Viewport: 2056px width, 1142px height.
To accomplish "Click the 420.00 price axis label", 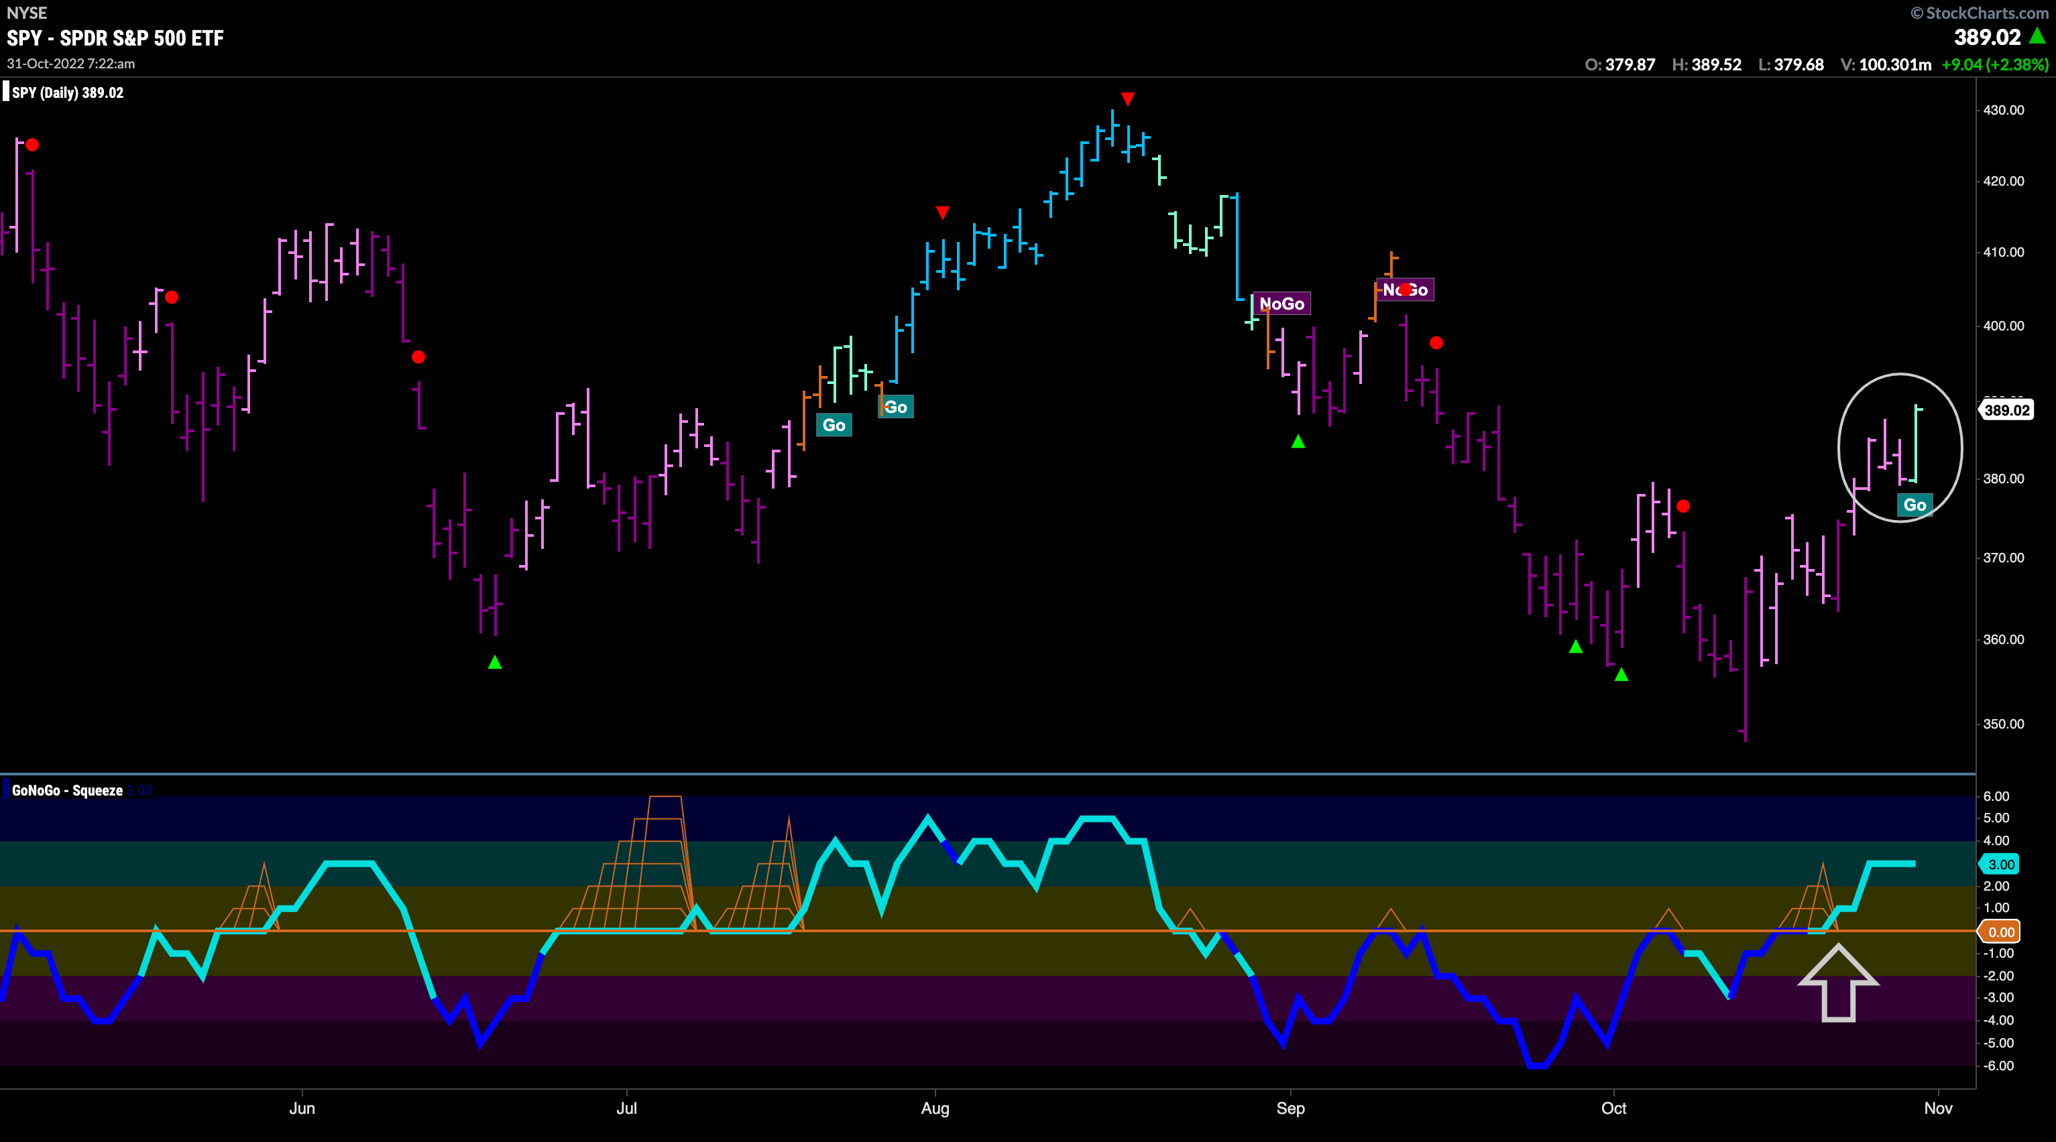I will point(2003,181).
